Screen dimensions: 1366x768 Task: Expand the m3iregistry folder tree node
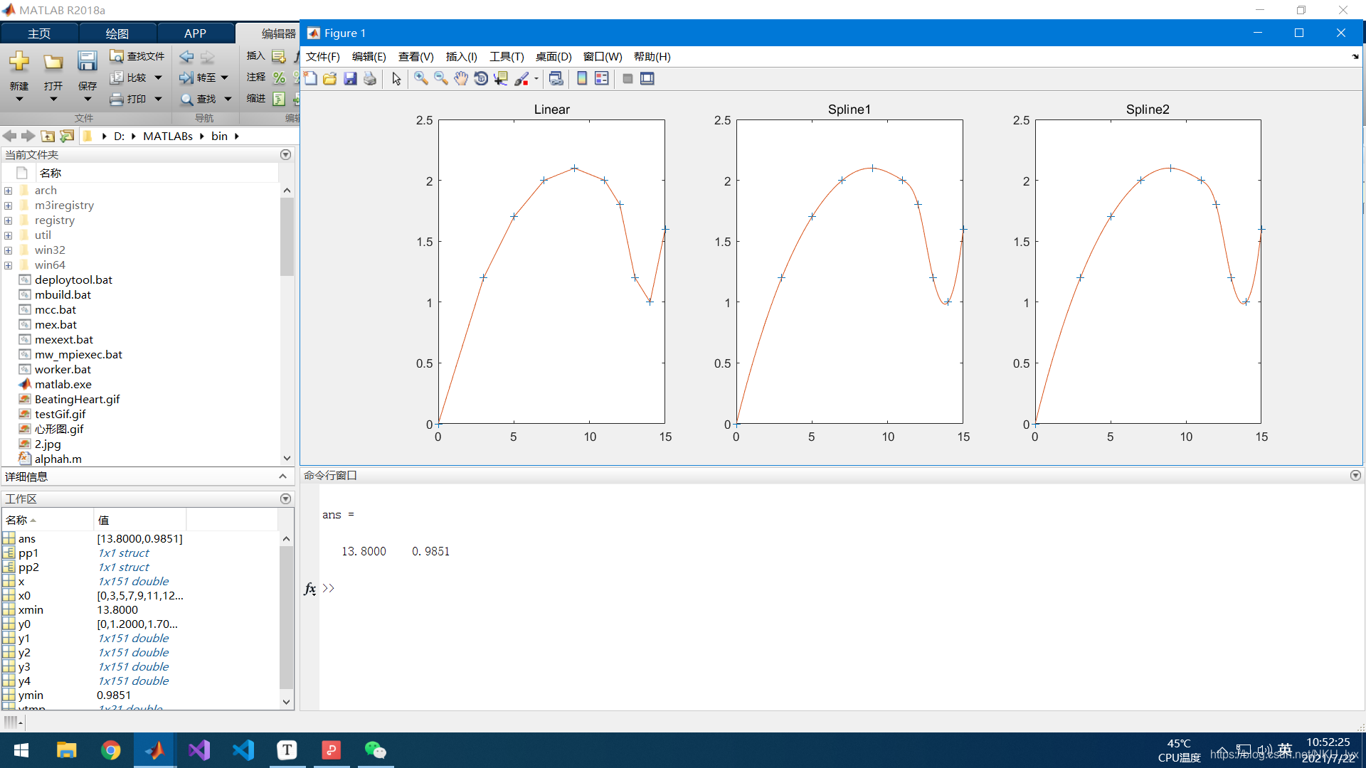point(9,206)
